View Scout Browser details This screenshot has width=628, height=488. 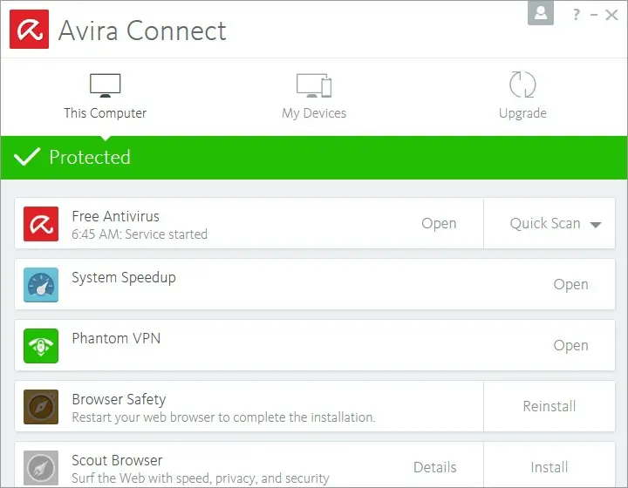pyautogui.click(x=434, y=468)
